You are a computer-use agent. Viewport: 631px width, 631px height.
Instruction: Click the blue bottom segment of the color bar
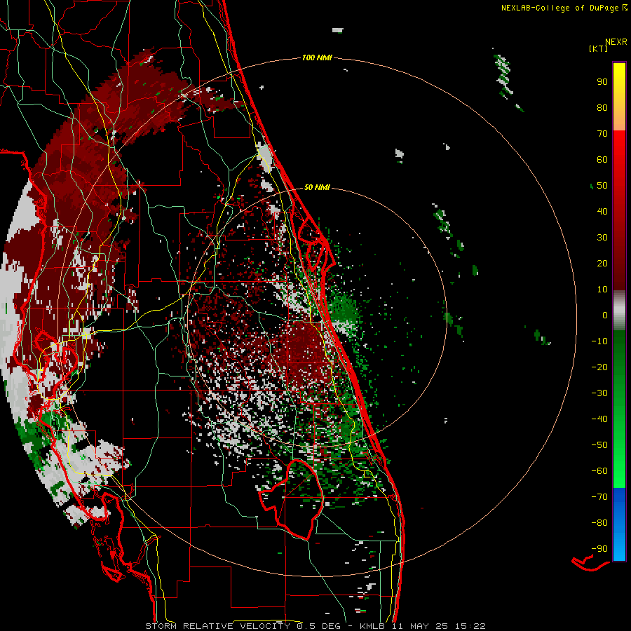pyautogui.click(x=619, y=524)
